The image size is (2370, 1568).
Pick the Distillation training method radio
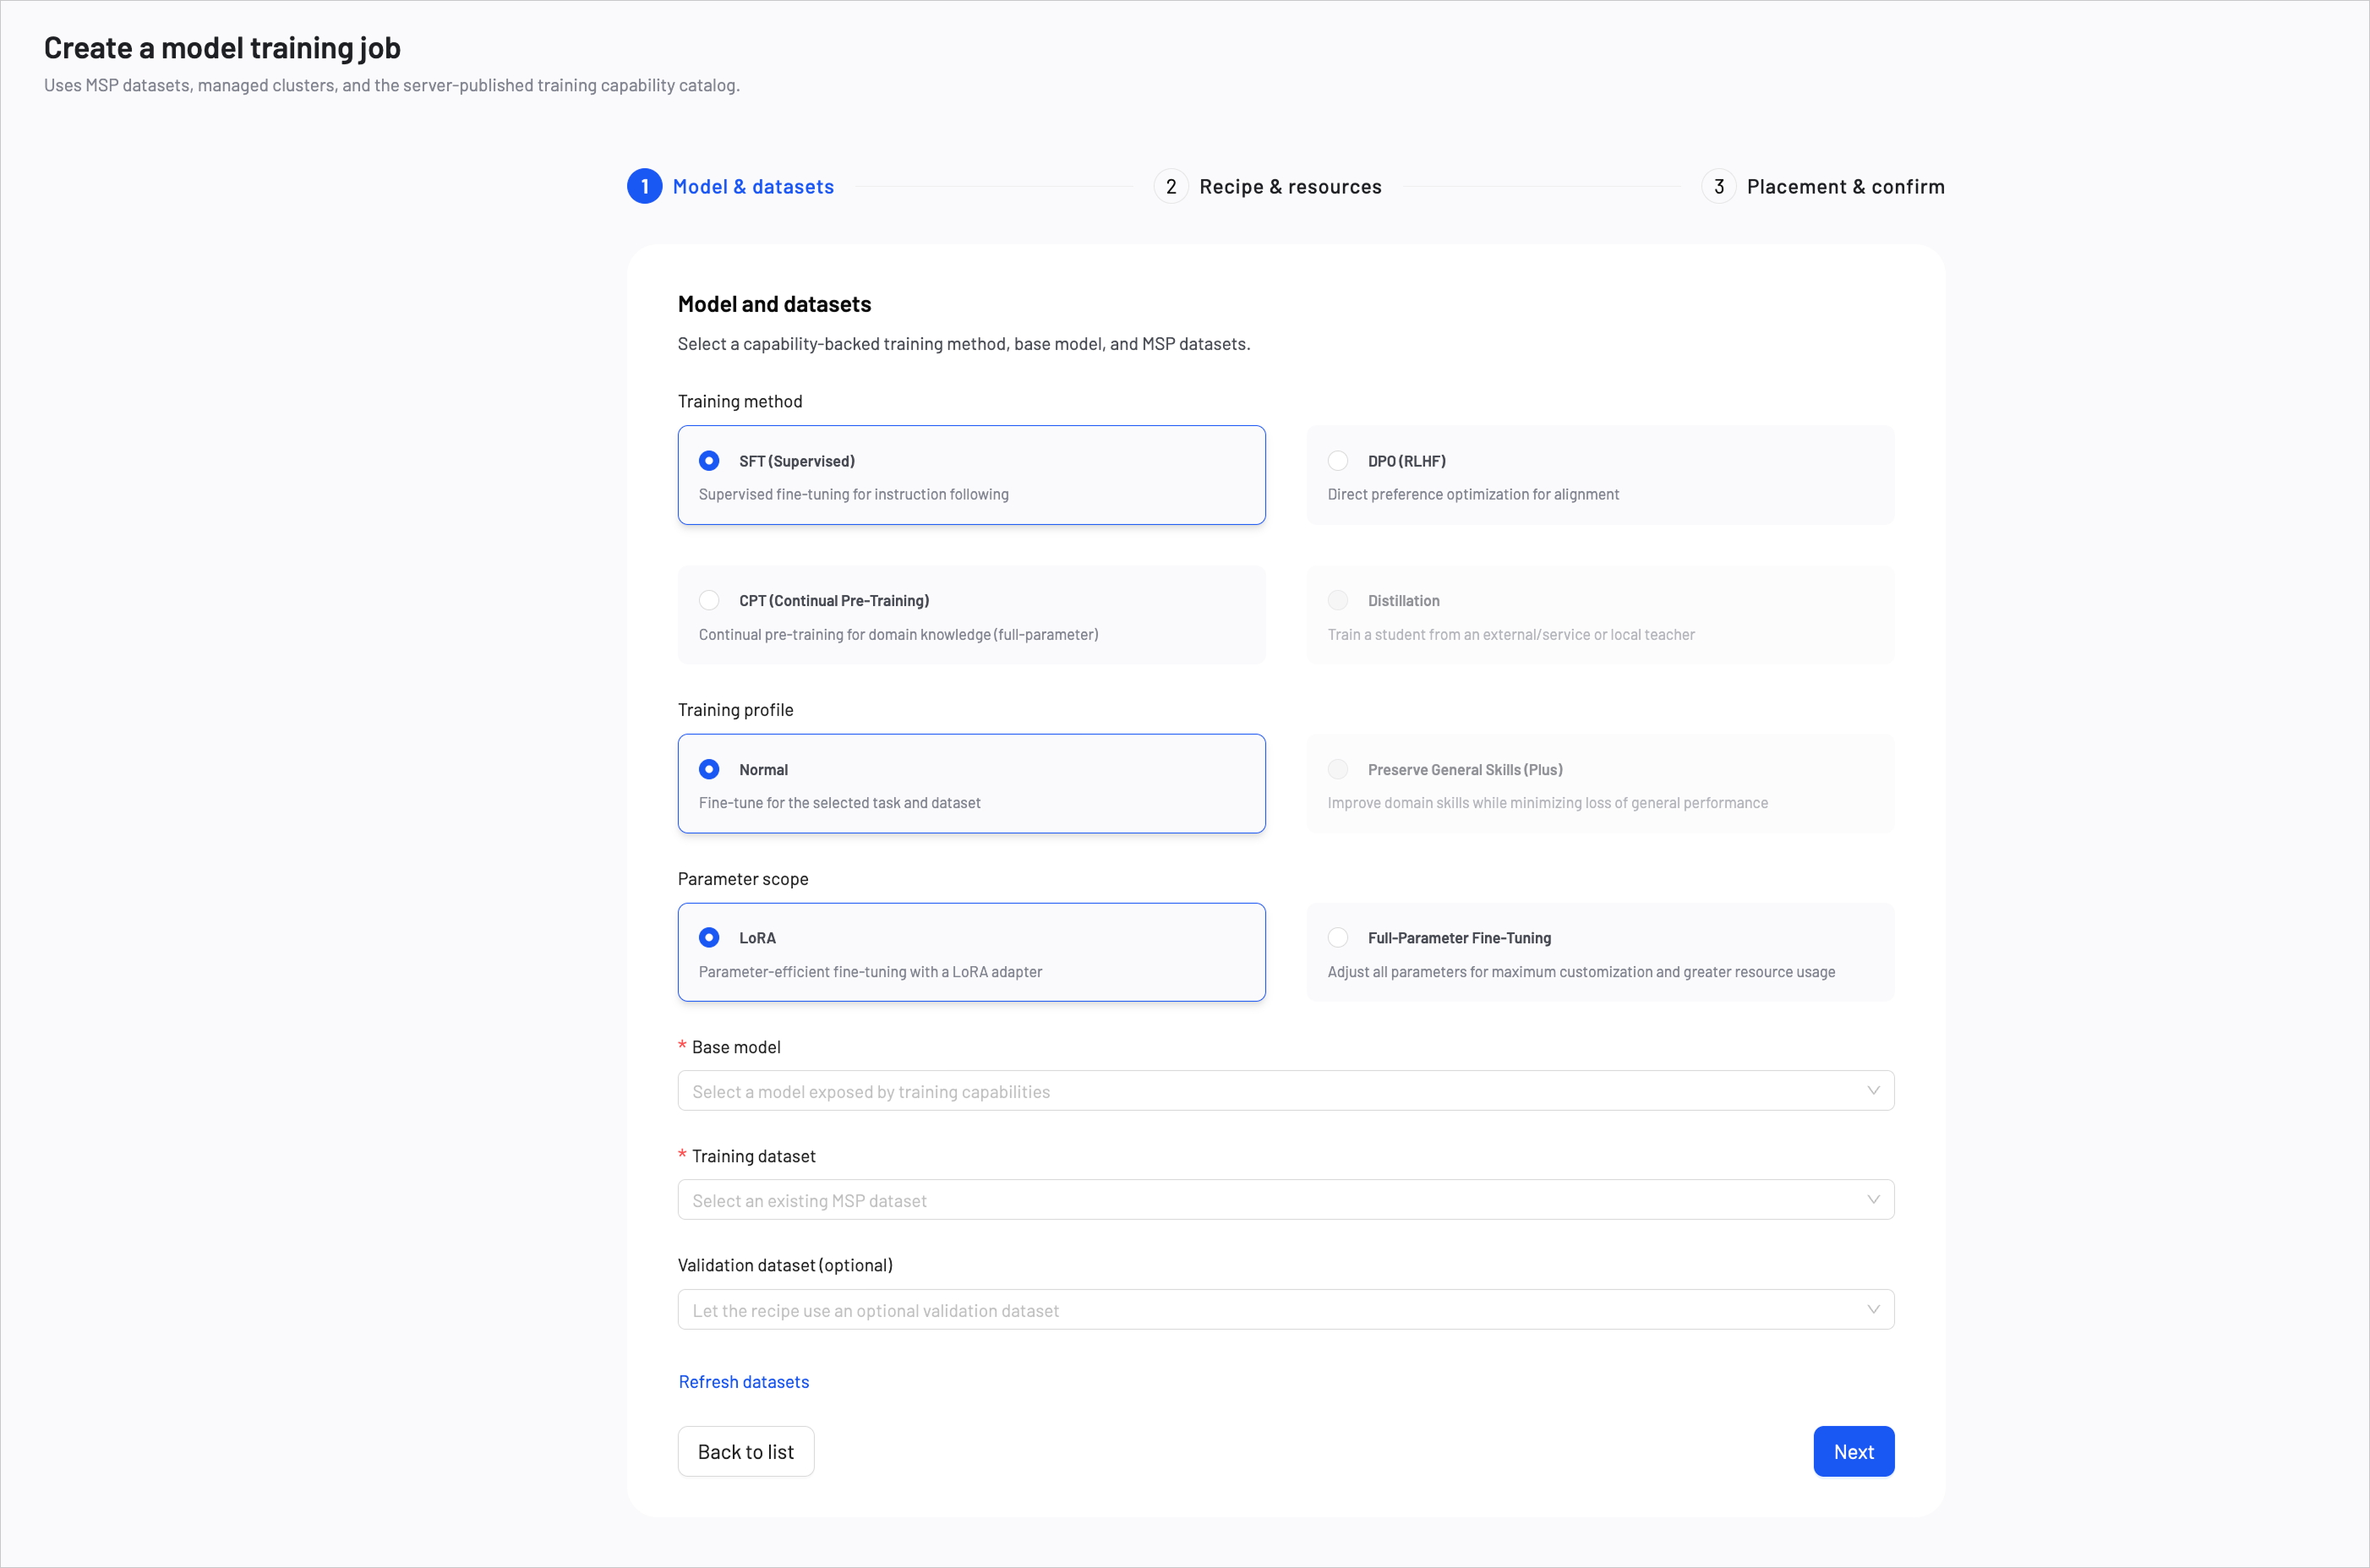click(x=1338, y=600)
